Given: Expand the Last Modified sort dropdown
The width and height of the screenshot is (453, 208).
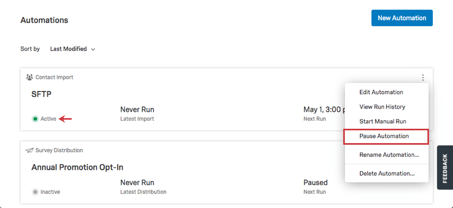Looking at the screenshot, I should click(x=72, y=49).
